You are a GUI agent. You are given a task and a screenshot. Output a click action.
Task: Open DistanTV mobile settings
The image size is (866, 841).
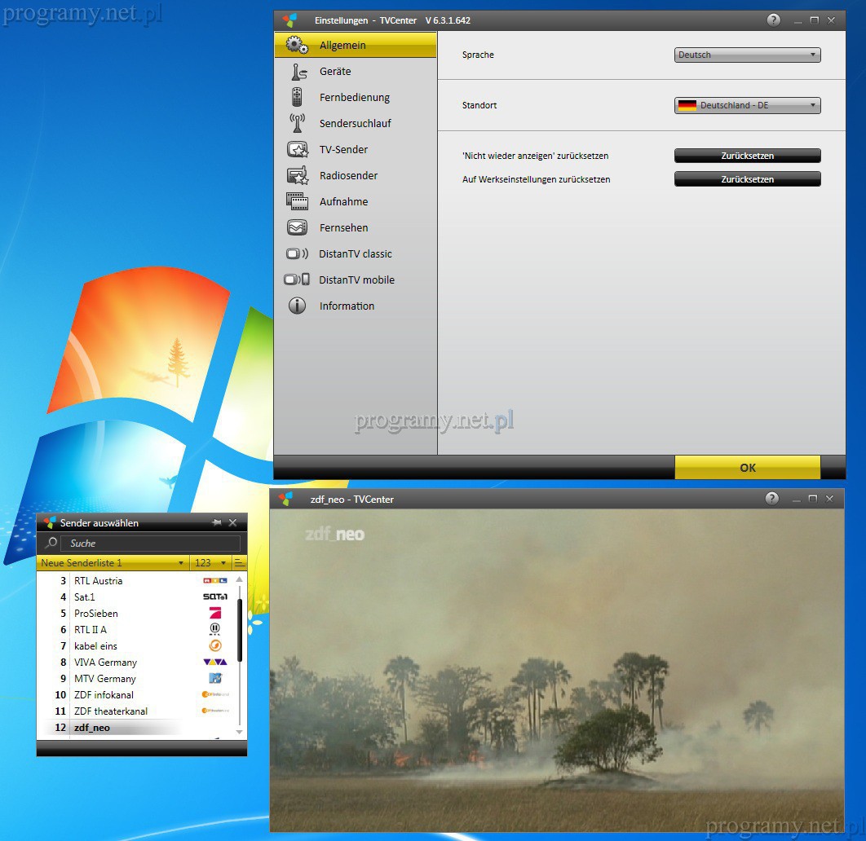click(356, 280)
